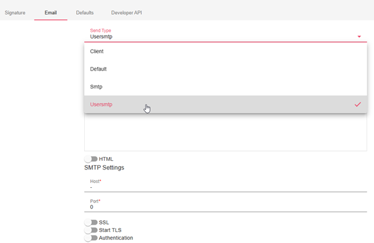This screenshot has height=243, width=374.
Task: Enable the Authentication switch
Action: pyautogui.click(x=91, y=237)
